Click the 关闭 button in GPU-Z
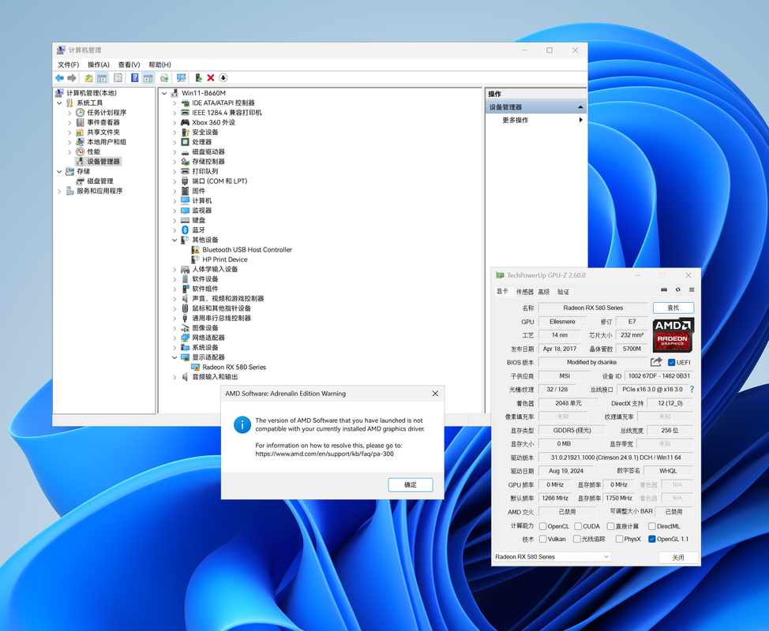 click(678, 557)
